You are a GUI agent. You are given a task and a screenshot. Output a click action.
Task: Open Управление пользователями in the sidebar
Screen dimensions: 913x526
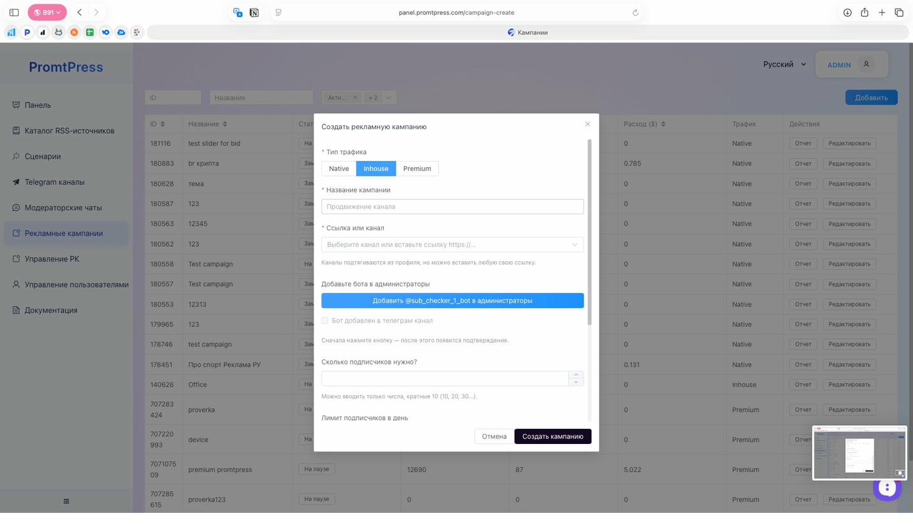click(77, 285)
